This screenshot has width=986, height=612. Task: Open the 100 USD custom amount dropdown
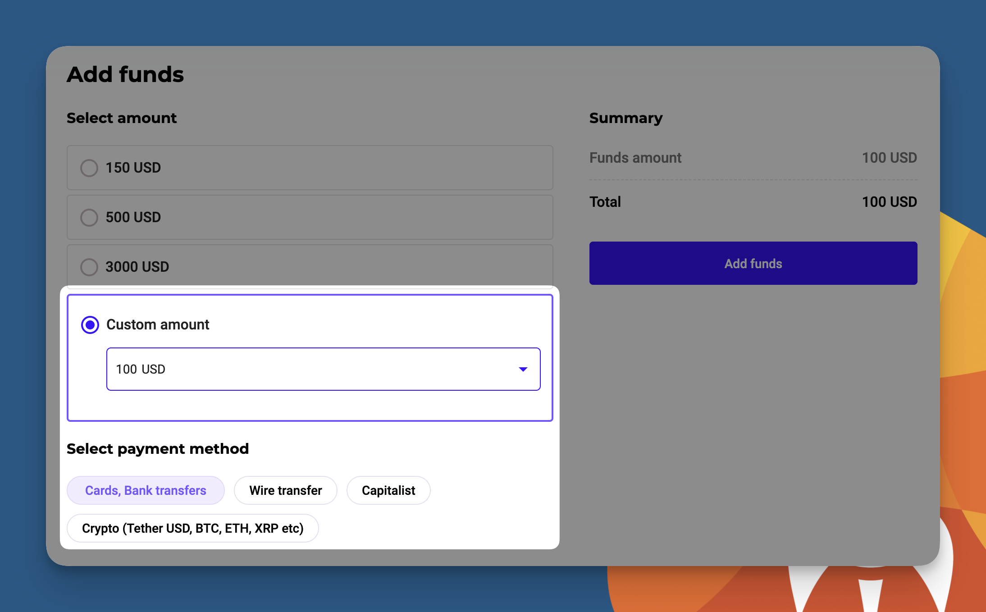pos(323,369)
